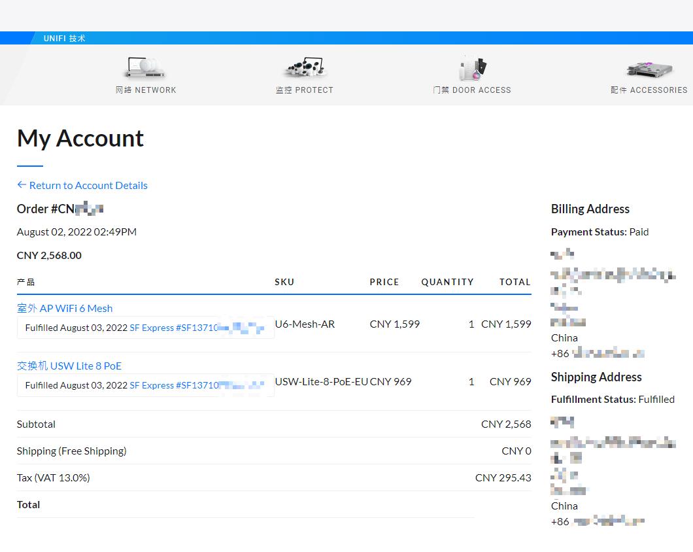
Task: Open the 交换机 USW Lite 8 PoE product link
Action: (x=69, y=366)
